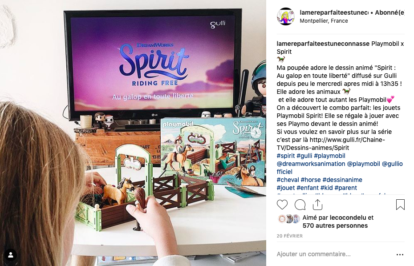Open more options three-dots menu

point(400,254)
